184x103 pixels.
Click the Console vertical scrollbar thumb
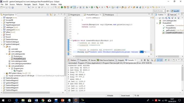pyautogui.click(x=182, y=73)
